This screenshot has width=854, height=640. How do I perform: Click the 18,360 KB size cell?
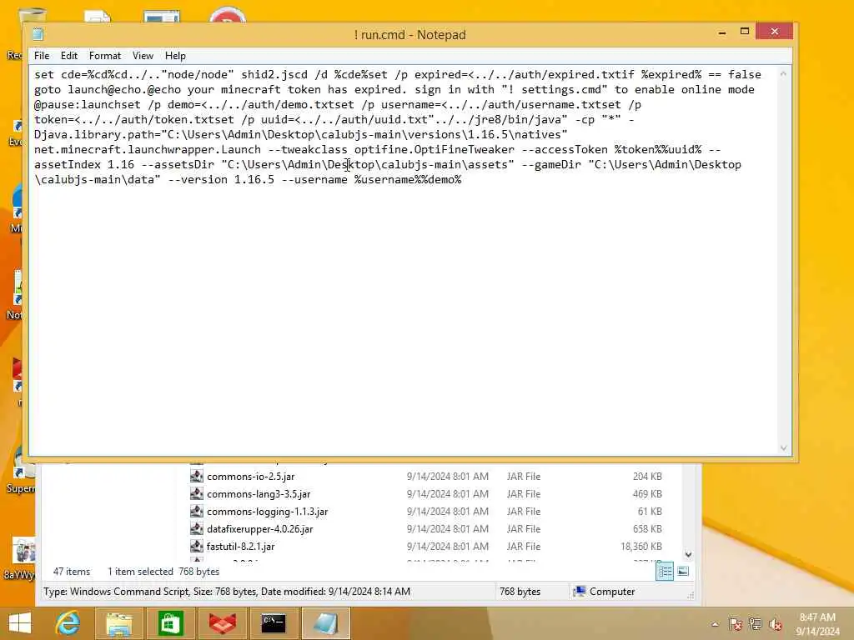pyautogui.click(x=641, y=546)
